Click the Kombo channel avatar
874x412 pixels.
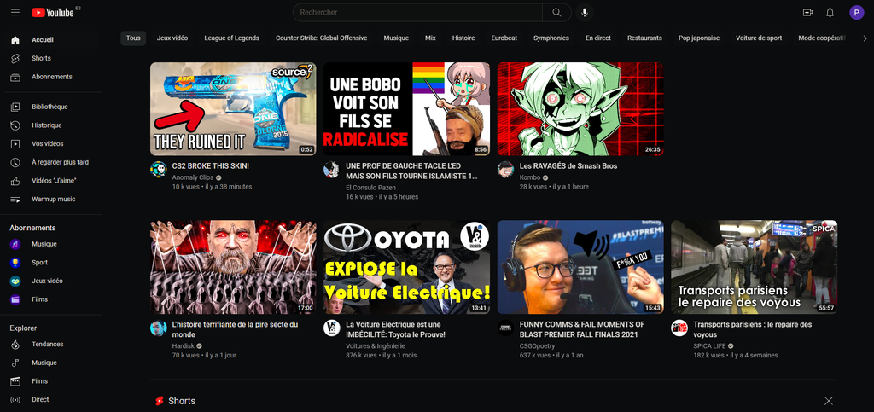pos(505,170)
